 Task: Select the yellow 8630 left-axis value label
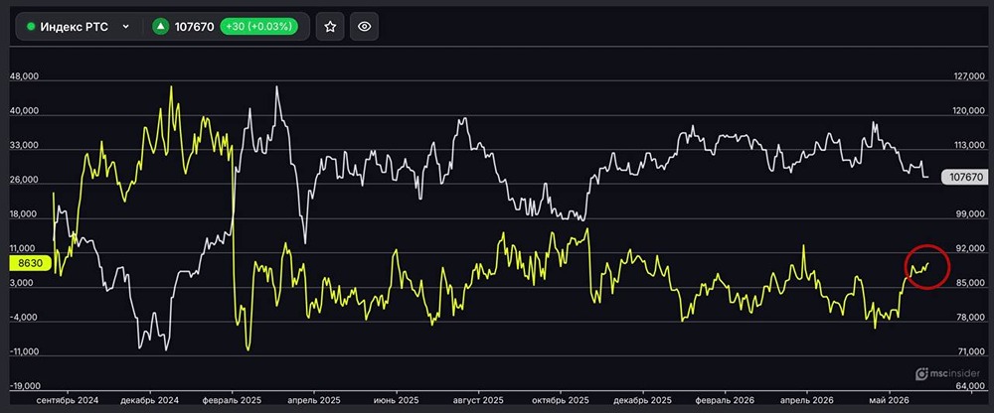[29, 262]
